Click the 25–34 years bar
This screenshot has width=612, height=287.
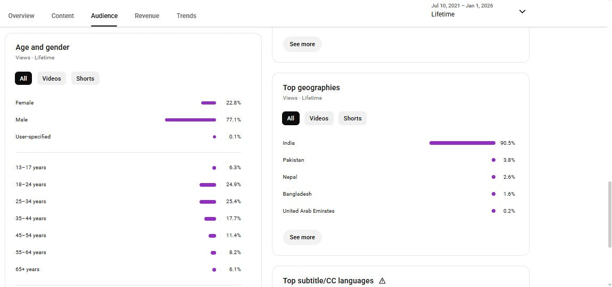click(x=208, y=202)
